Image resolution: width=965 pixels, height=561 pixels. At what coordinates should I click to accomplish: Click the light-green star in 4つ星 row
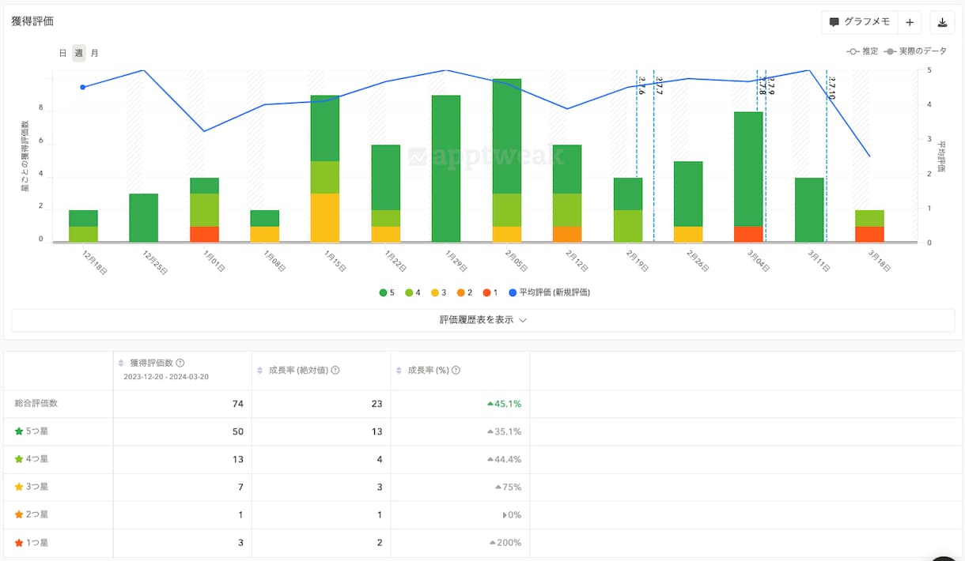pyautogui.click(x=19, y=459)
